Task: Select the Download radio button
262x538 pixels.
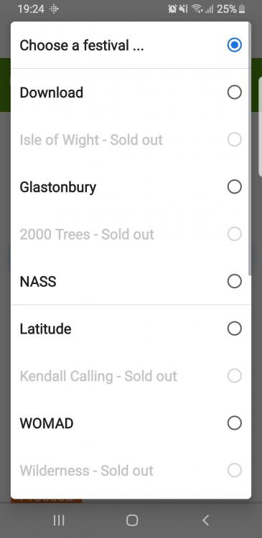Action: point(235,93)
